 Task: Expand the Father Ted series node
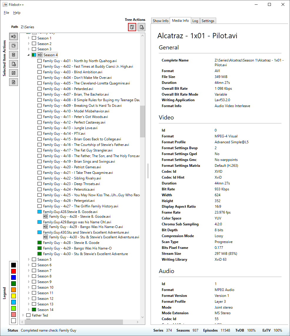[23, 315]
